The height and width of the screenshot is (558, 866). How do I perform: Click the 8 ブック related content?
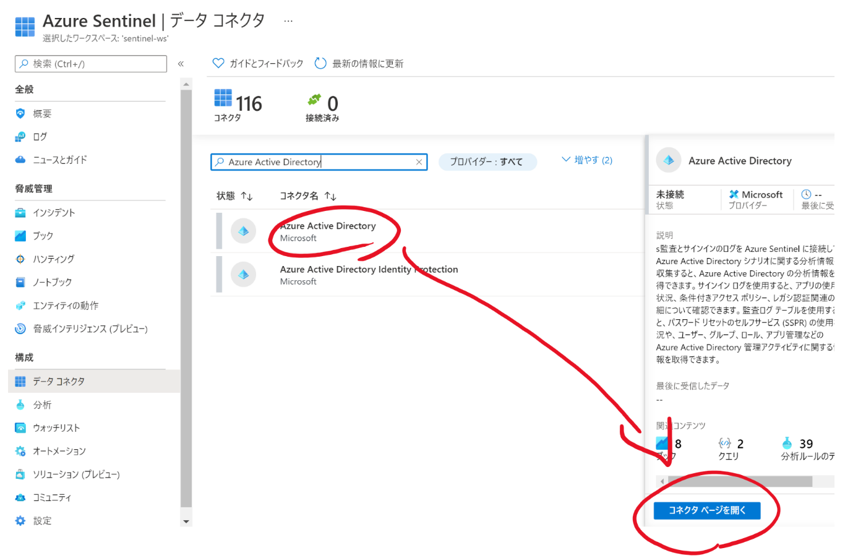point(669,449)
